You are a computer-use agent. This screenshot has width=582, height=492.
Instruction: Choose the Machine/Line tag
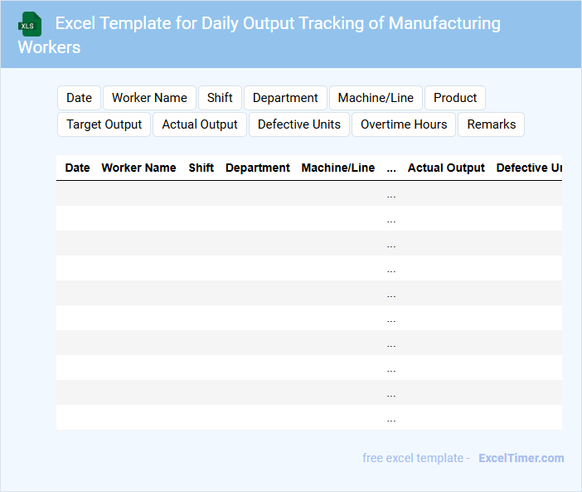point(376,98)
